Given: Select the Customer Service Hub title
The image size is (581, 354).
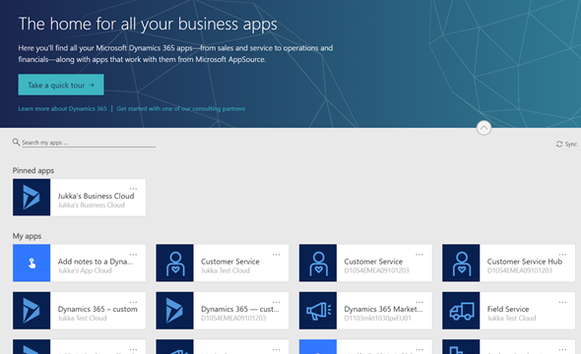Looking at the screenshot, I should point(525,262).
